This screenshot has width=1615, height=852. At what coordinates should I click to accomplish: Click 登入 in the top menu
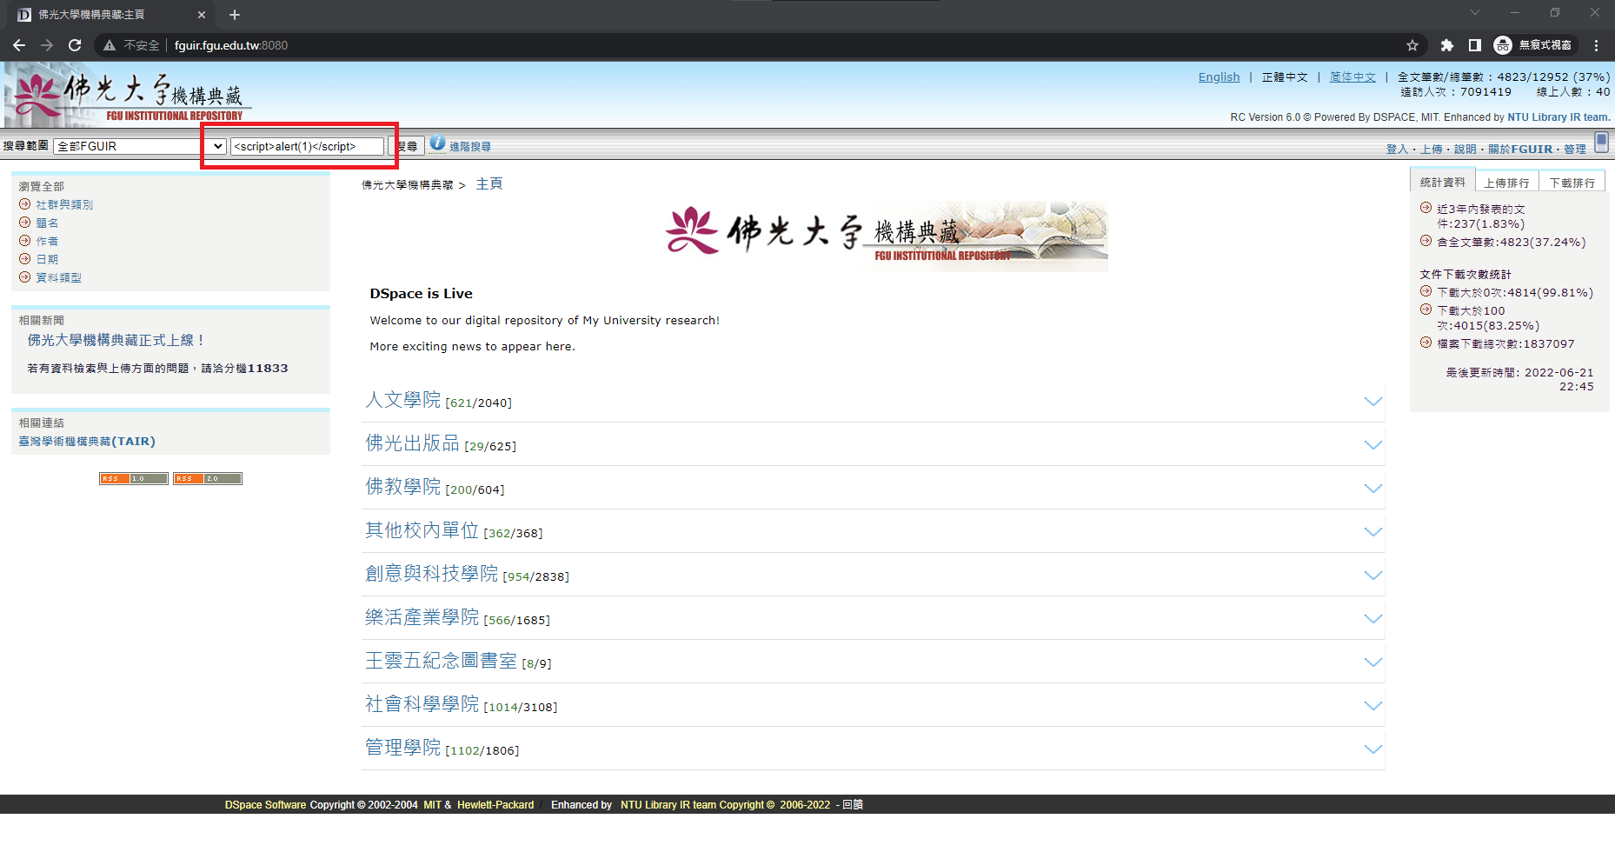[x=1397, y=150]
